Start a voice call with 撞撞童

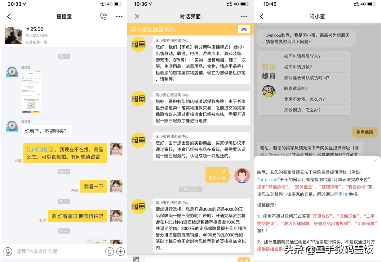pyautogui.click(x=103, y=17)
